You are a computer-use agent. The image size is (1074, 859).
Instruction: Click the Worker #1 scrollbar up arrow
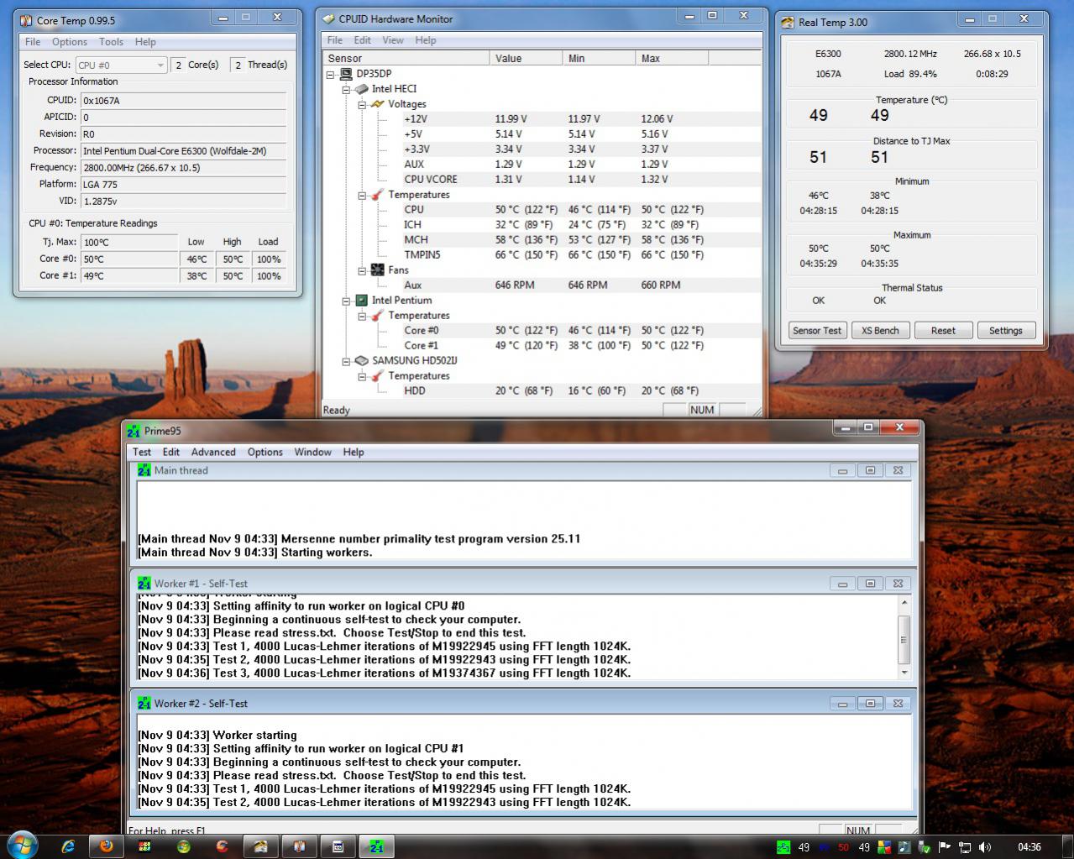[904, 603]
